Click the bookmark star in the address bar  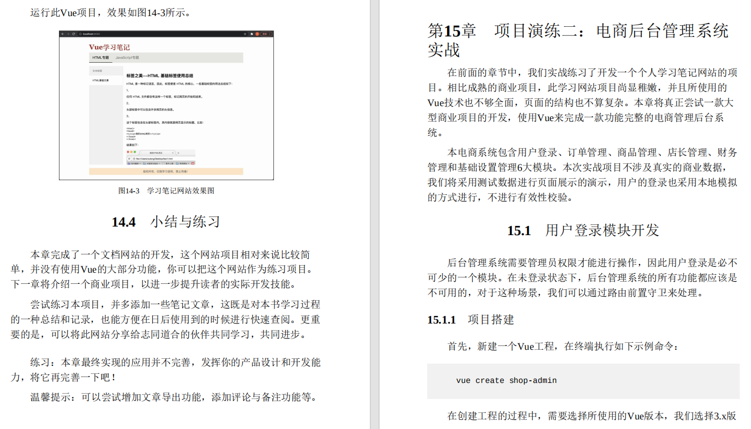(245, 34)
